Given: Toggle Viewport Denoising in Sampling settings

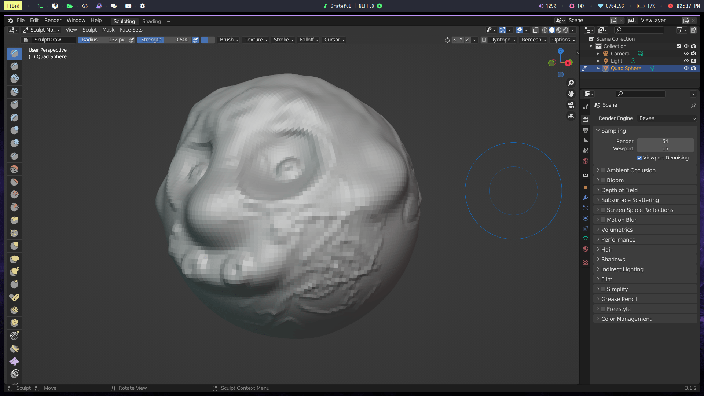Looking at the screenshot, I should (x=640, y=158).
